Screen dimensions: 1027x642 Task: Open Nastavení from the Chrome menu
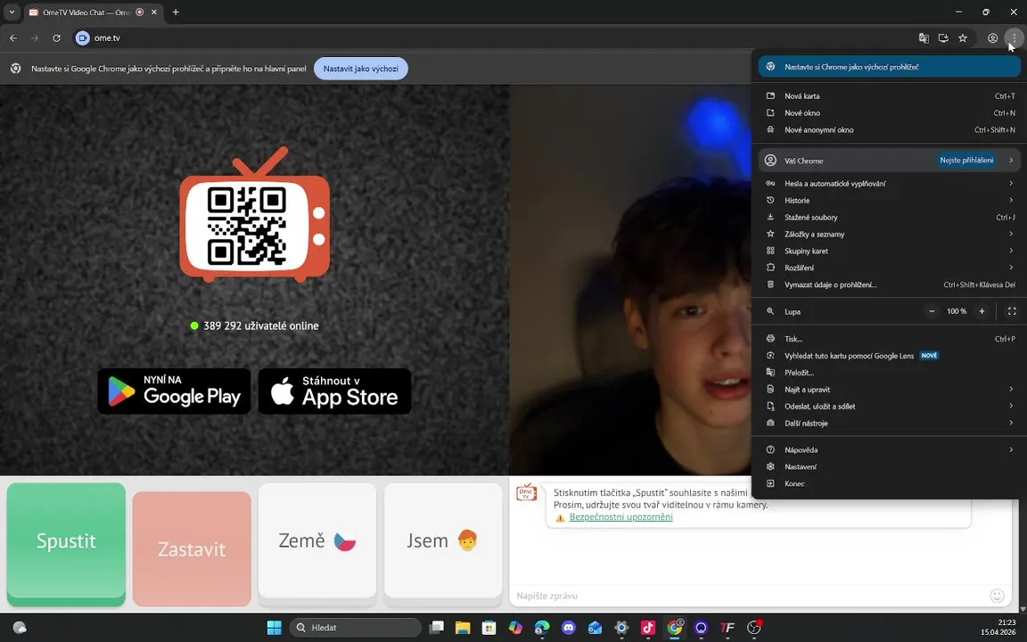coord(889,466)
